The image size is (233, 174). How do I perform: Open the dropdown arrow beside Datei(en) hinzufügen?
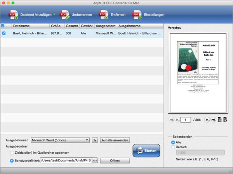point(54,14)
